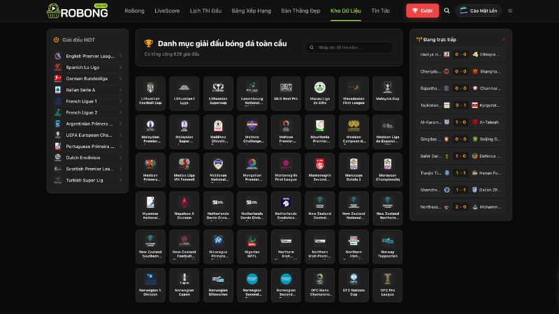
Task: Click the RoBong logo
Action: [x=78, y=10]
